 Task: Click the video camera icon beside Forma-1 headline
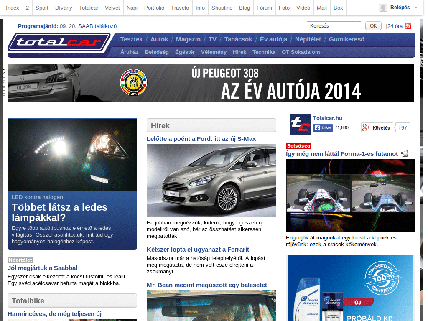point(405,154)
